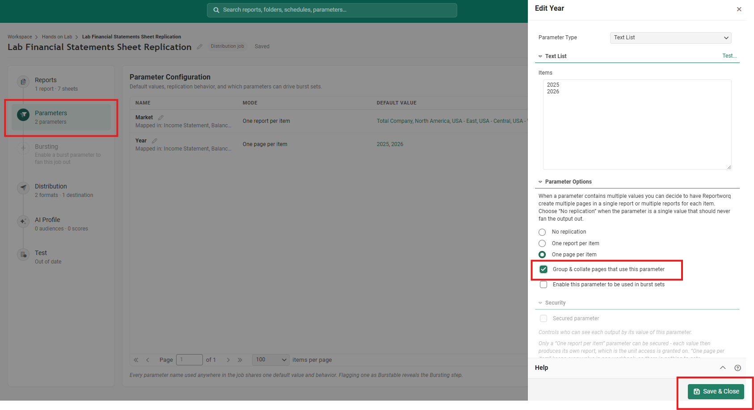Go to previous page arrow
The image size is (754, 410).
coord(147,360)
